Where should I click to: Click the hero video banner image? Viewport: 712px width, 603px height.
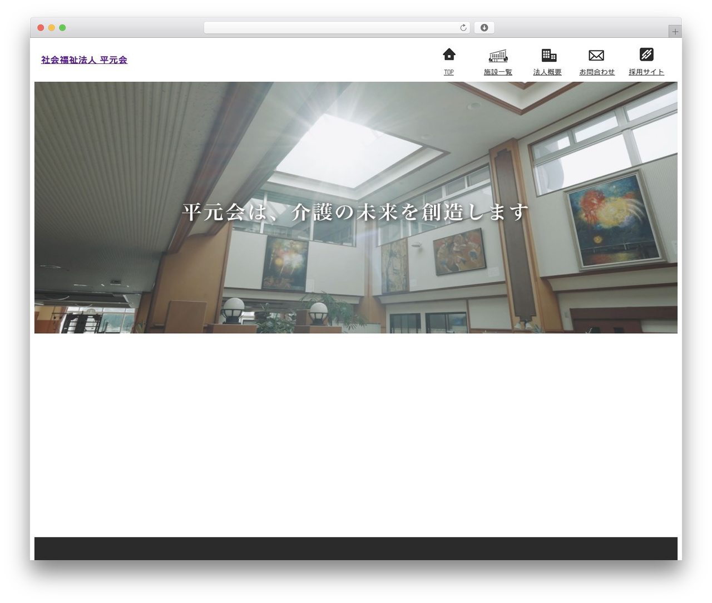pyautogui.click(x=356, y=207)
